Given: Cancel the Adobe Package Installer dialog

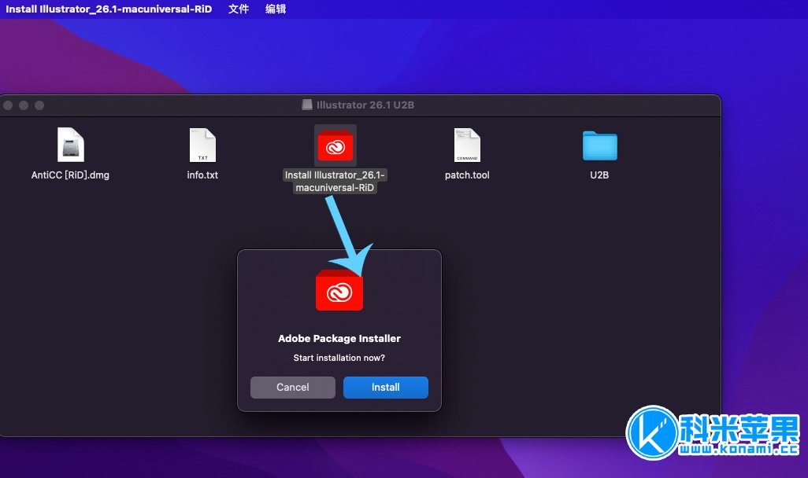Looking at the screenshot, I should [x=293, y=388].
